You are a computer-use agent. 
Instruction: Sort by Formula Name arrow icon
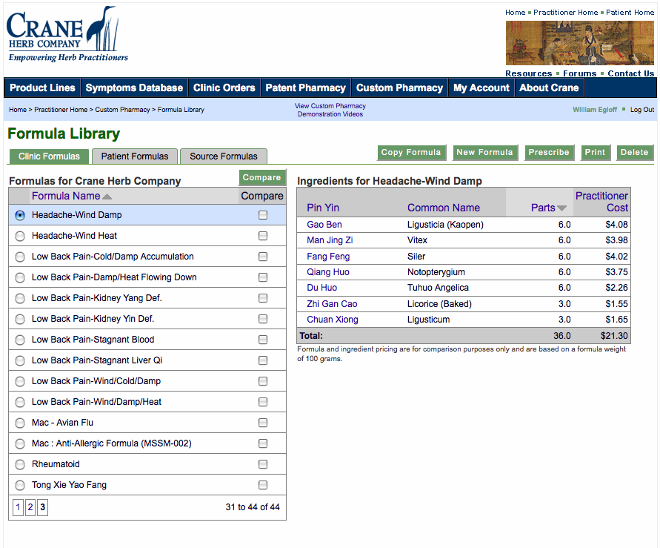[107, 197]
